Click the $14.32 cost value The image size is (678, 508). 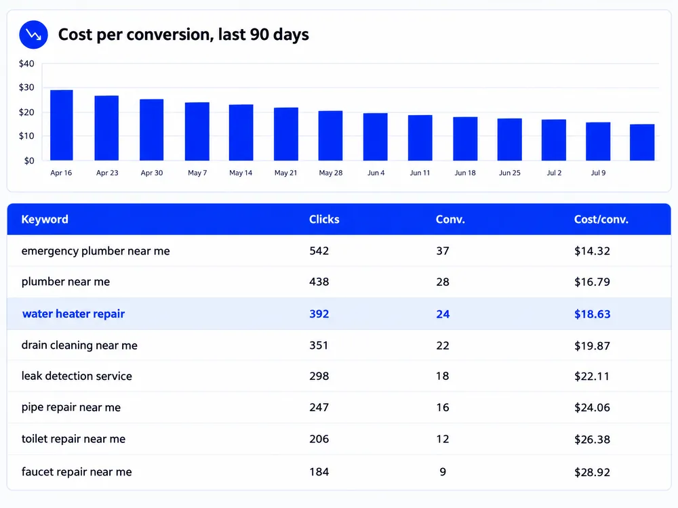(592, 251)
